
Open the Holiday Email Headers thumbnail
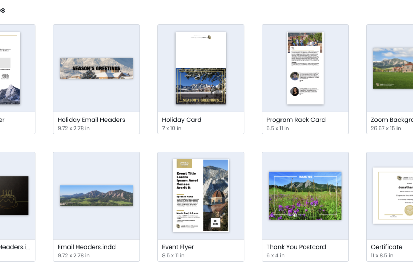[x=96, y=68]
